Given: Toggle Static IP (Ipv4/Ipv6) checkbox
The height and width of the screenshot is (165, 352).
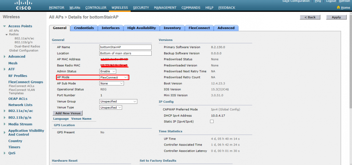Looking at the screenshot, I should point(212,122).
